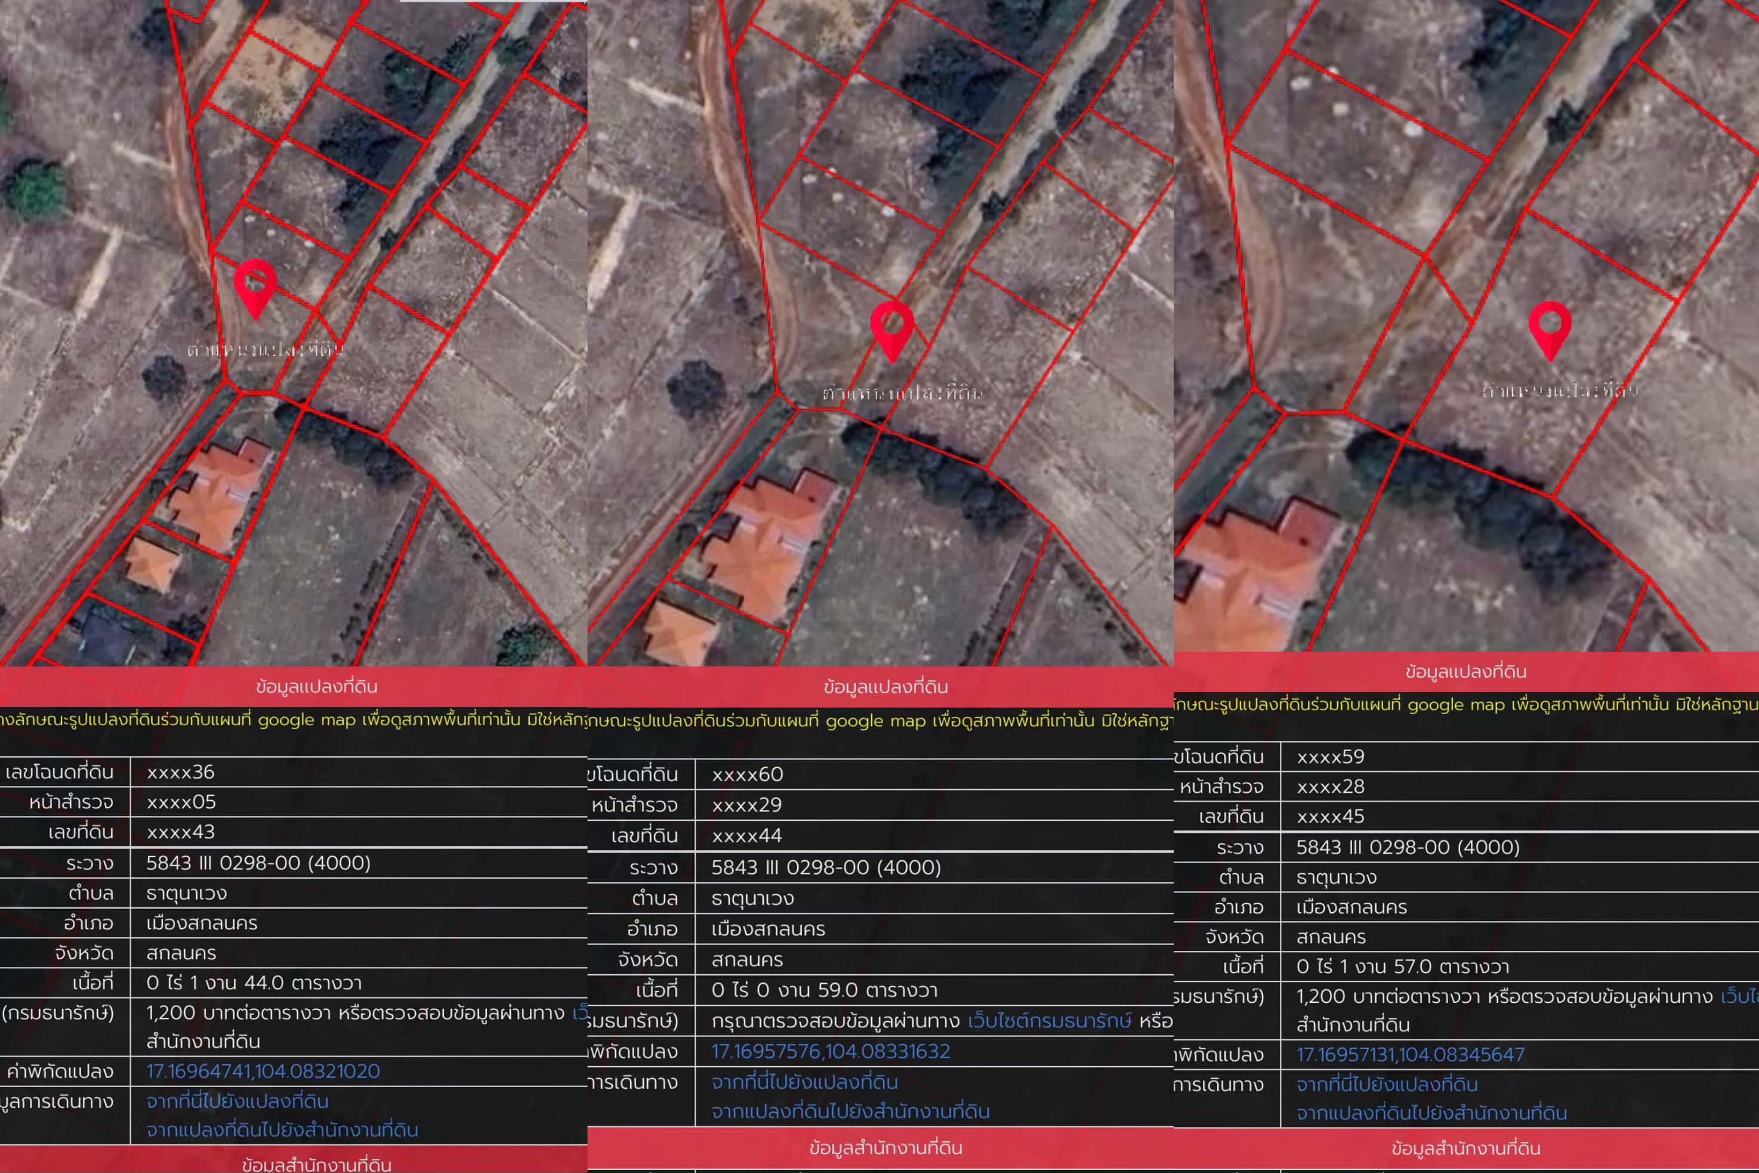Open 'เว็บไซต์กรมธนารักษ์' link in middle panel
1759x1173 pixels.
[1050, 1021]
